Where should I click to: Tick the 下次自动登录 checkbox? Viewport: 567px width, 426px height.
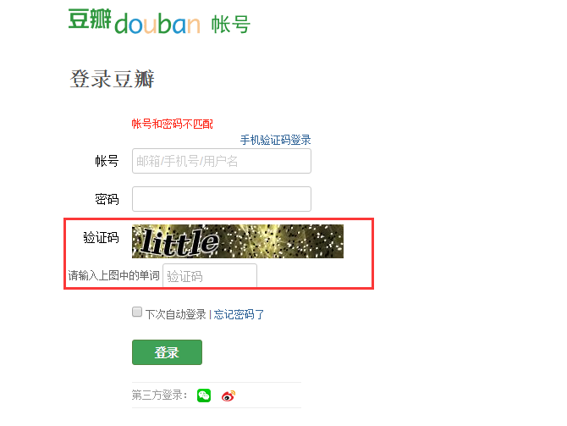coord(137,312)
